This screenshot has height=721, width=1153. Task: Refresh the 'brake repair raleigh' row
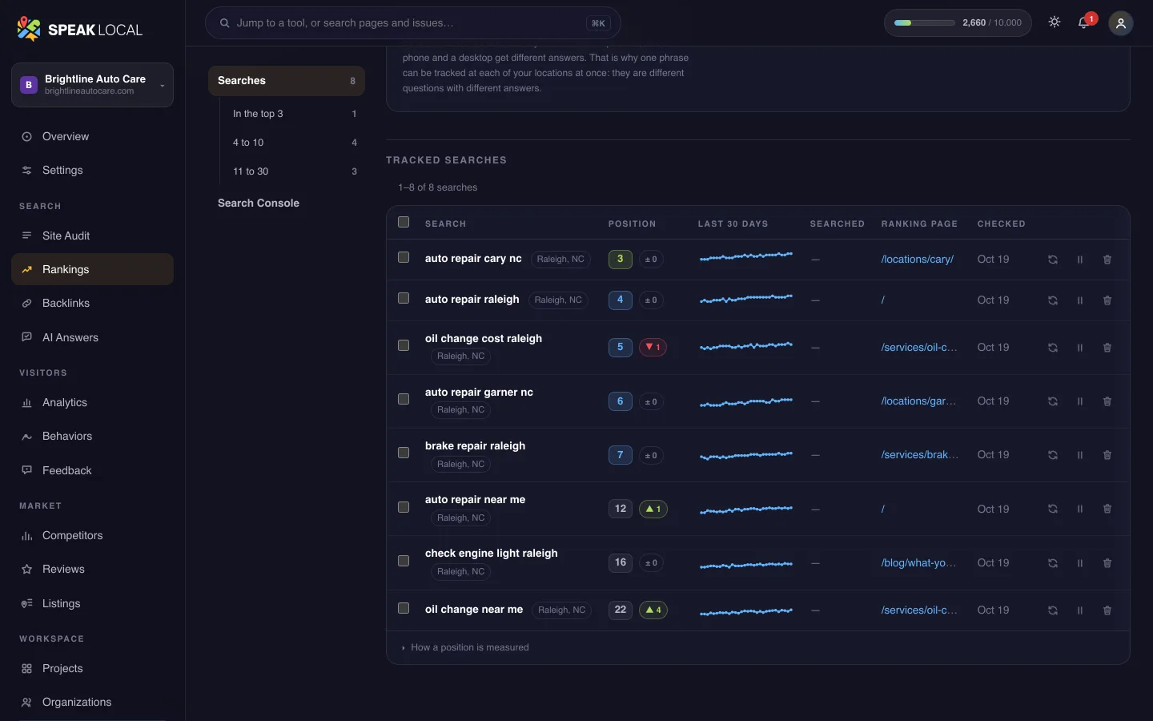(x=1053, y=455)
